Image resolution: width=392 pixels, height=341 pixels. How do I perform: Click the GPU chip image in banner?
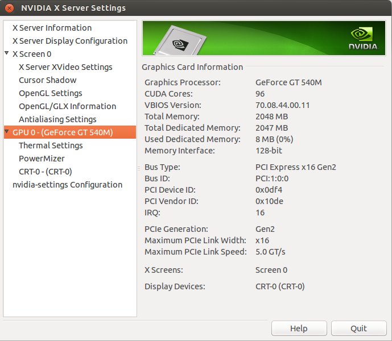click(180, 40)
